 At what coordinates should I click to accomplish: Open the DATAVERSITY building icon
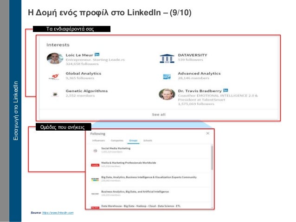click(167, 58)
